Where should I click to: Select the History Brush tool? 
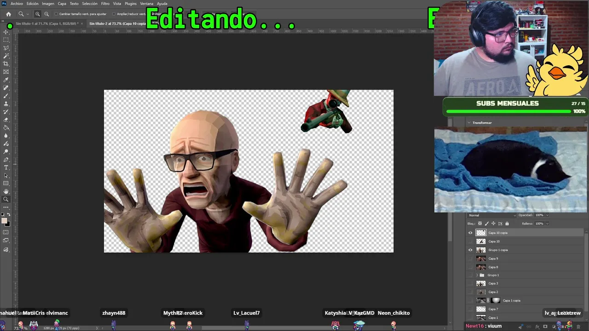click(x=6, y=112)
